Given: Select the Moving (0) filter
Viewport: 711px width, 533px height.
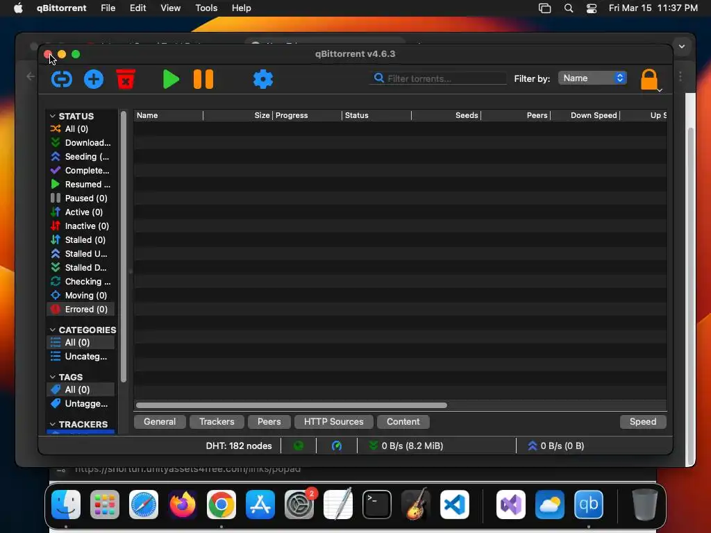Looking at the screenshot, I should pyautogui.click(x=81, y=296).
